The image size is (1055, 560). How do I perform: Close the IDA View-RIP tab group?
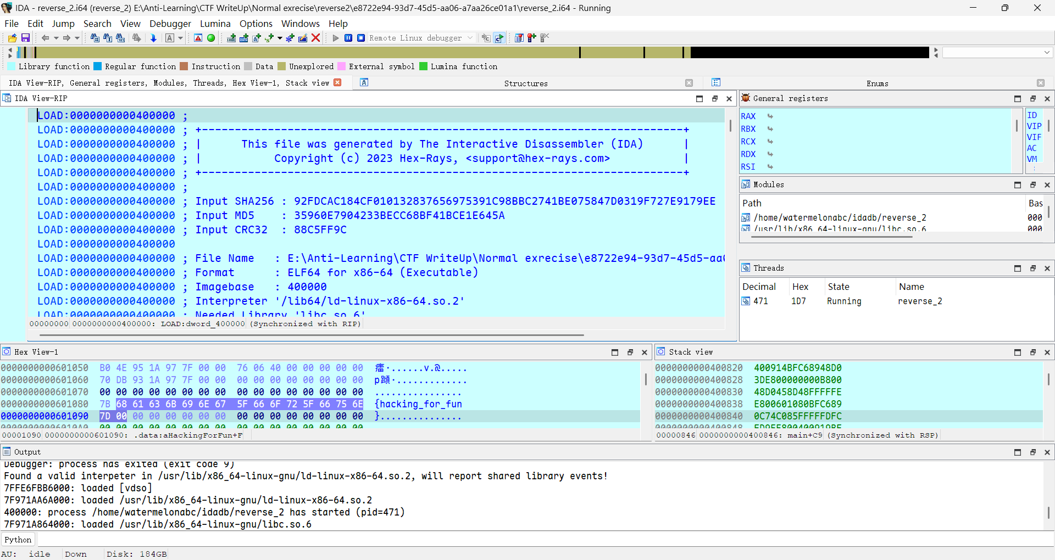click(x=337, y=83)
